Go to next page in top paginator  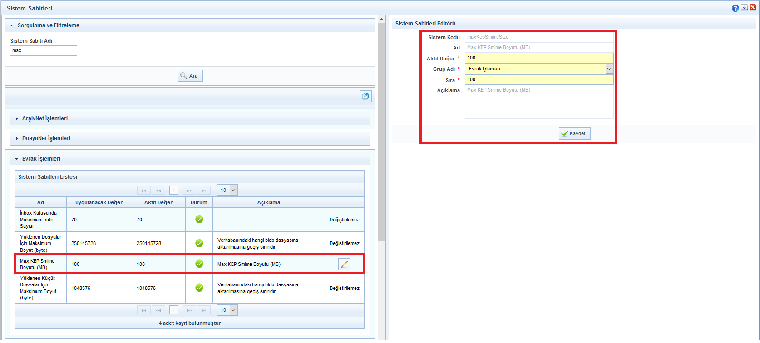[x=189, y=191]
